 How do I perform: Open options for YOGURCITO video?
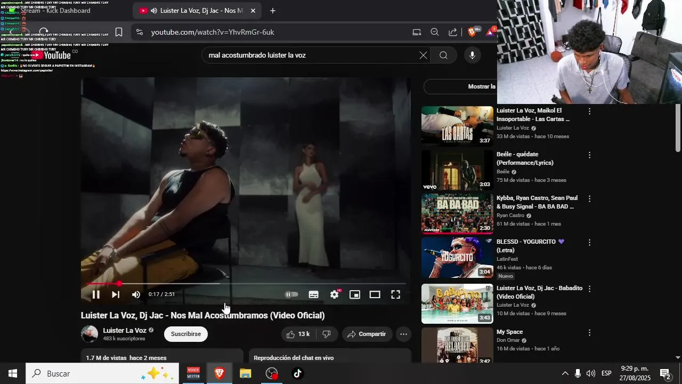(589, 243)
